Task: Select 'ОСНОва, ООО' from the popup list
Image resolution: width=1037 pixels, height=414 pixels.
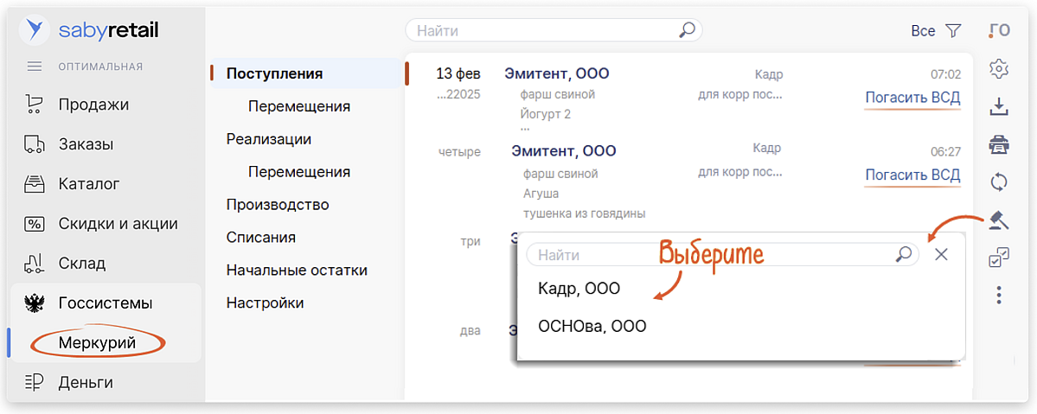Action: (592, 327)
